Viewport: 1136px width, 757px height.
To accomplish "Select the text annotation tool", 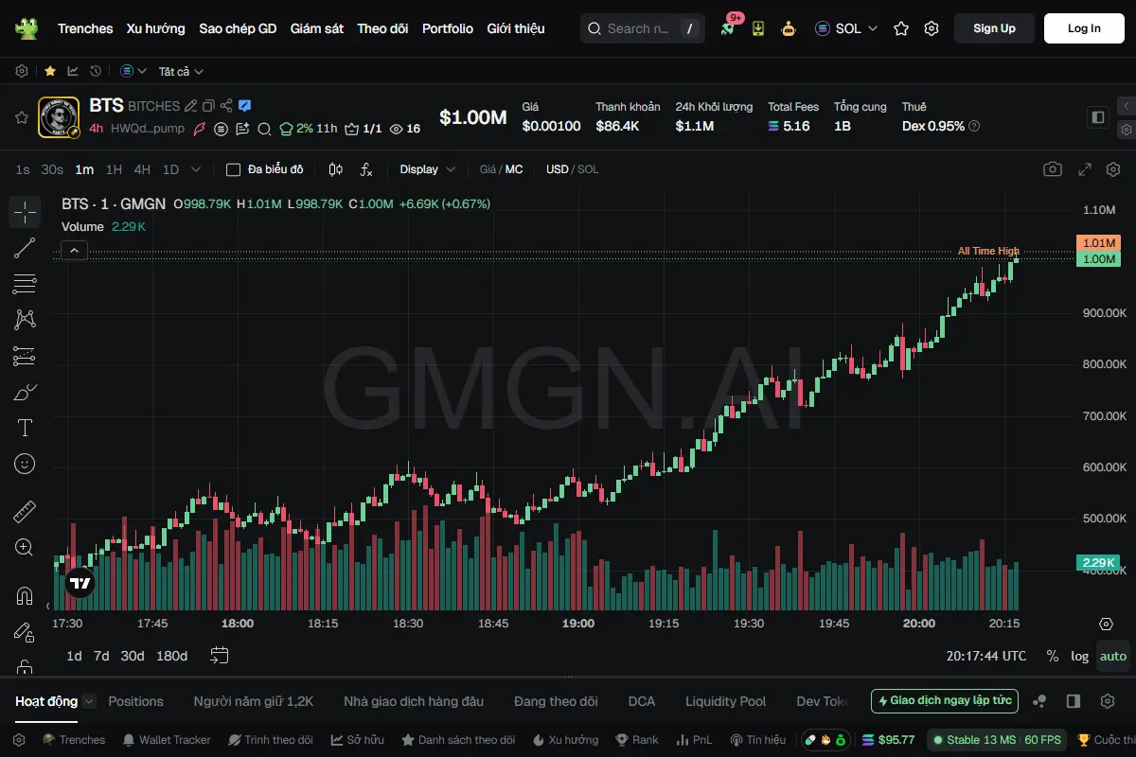I will tap(25, 428).
